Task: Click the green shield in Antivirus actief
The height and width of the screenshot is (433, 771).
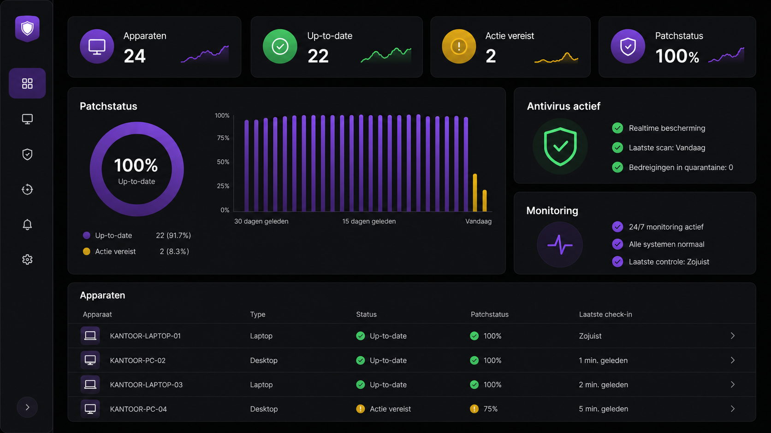Action: point(560,146)
